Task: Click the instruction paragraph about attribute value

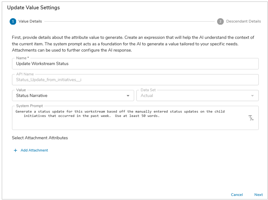Action: tap(133, 44)
